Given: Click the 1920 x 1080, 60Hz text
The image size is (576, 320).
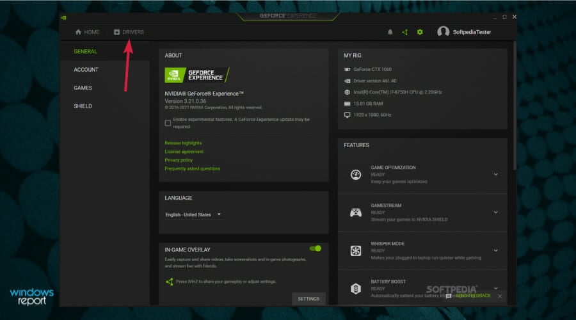Looking at the screenshot, I should click(x=372, y=115).
